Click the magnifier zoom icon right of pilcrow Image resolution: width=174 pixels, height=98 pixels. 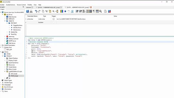coord(101,11)
